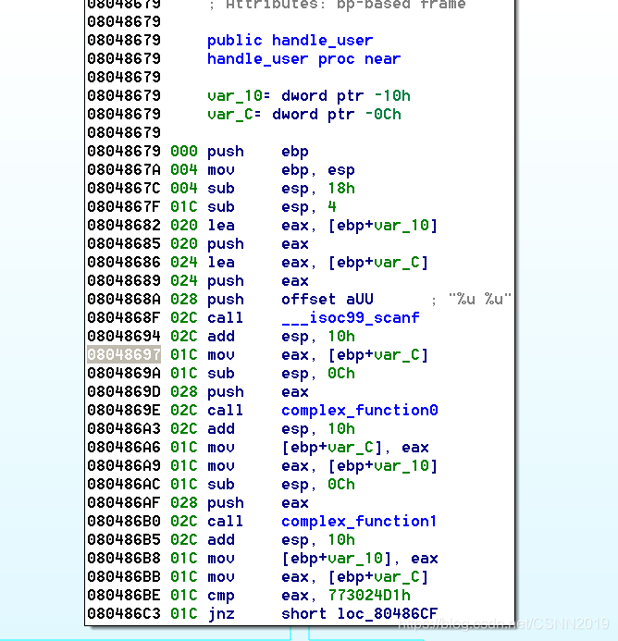Viewport: 618px width, 641px height.
Task: Click the cmp mnemonic at 080486BE
Action: 221,596
